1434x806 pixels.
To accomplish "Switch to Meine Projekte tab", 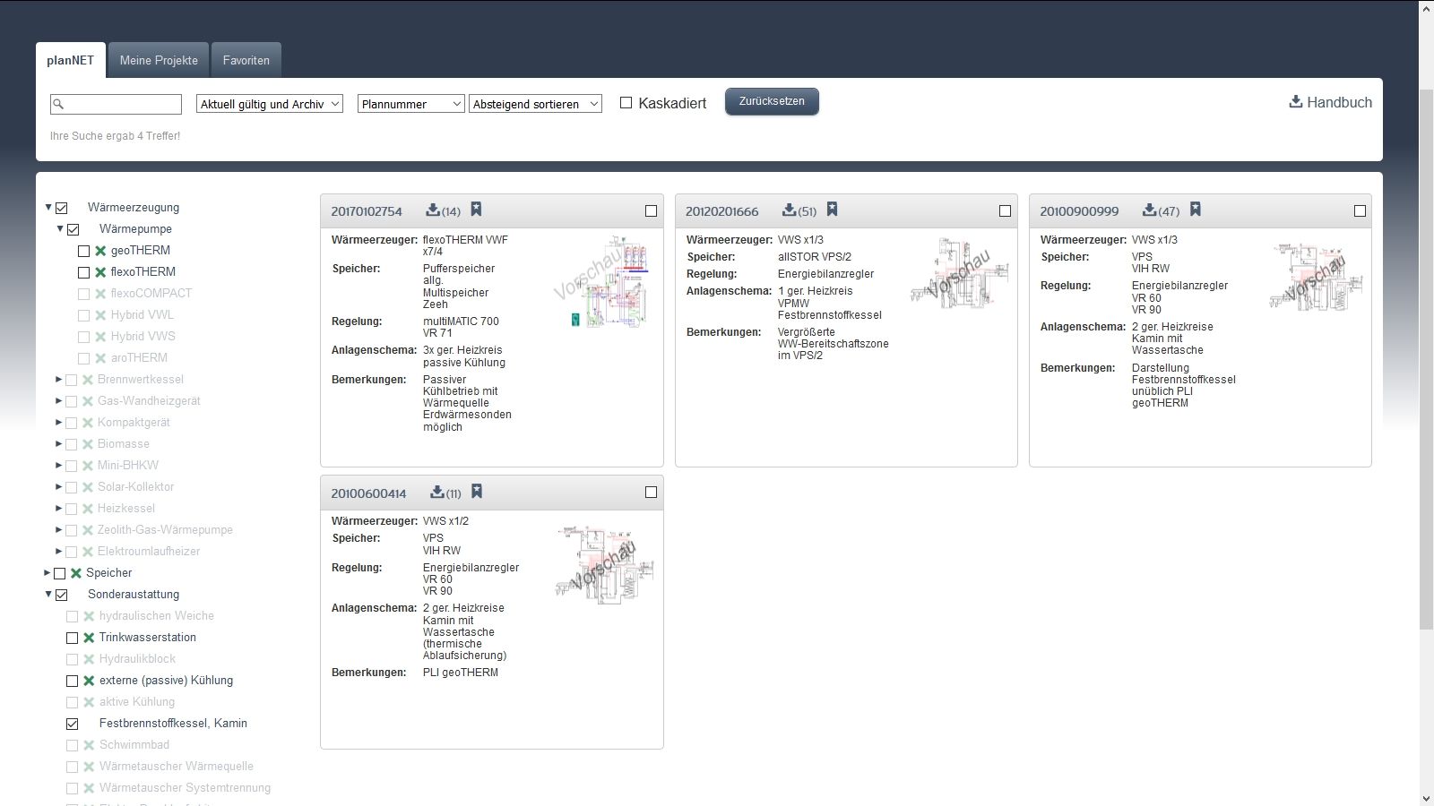I will coord(159,60).
